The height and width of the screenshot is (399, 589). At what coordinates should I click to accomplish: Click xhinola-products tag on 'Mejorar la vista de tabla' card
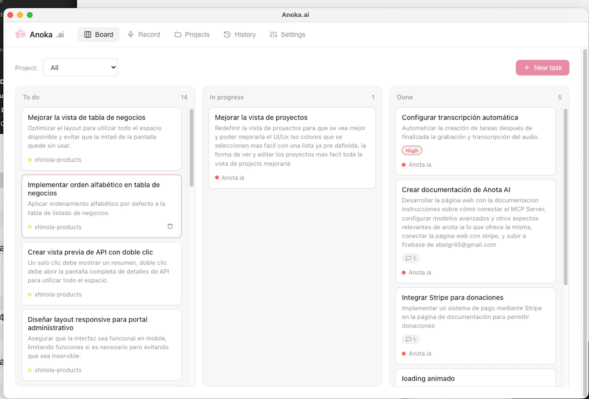pos(55,160)
